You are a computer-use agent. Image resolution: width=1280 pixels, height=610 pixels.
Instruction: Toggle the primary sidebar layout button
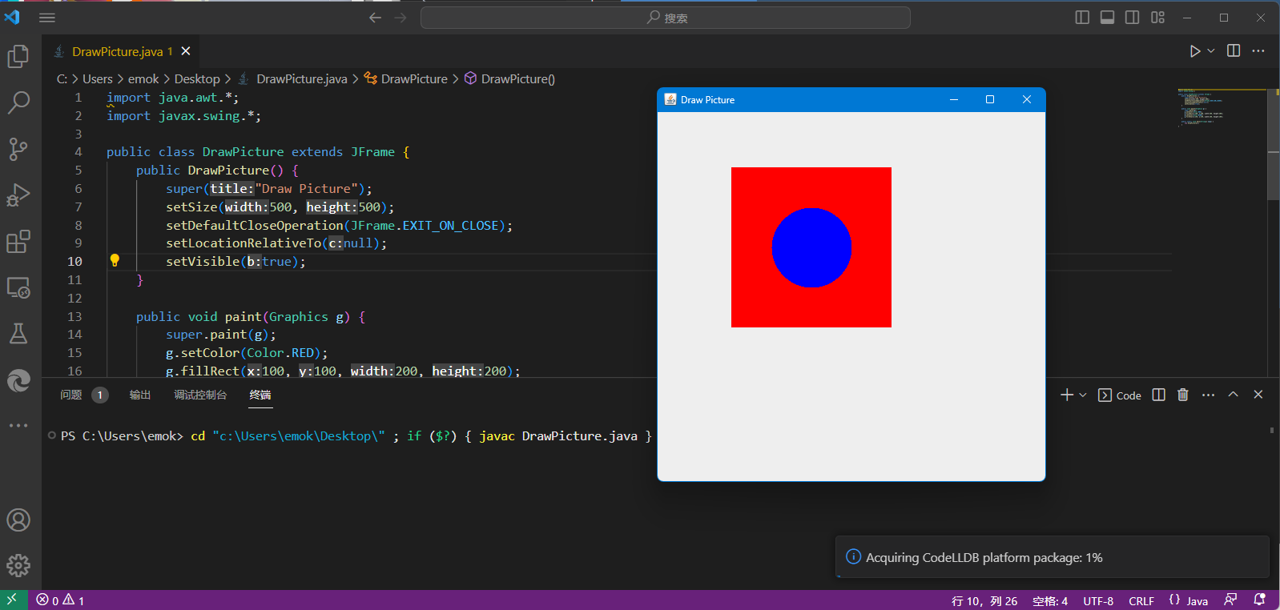(x=1082, y=18)
